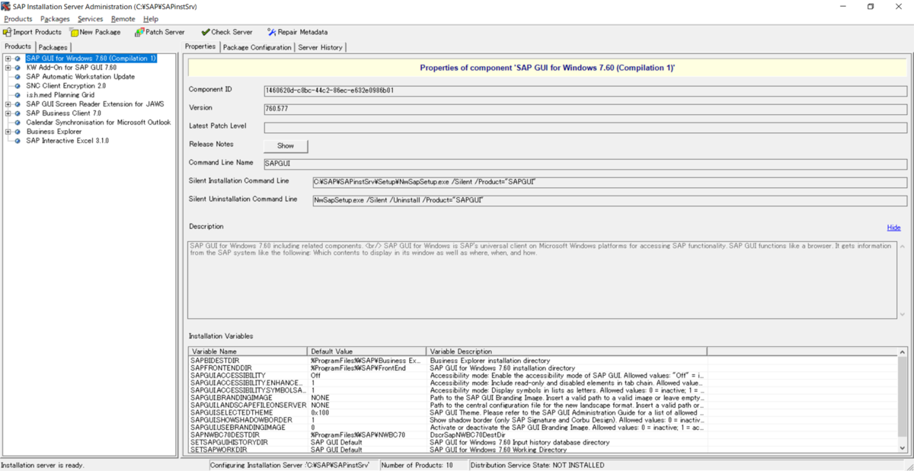
Task: Expand SAP Business Client 7.0 node
Action: tap(8, 113)
